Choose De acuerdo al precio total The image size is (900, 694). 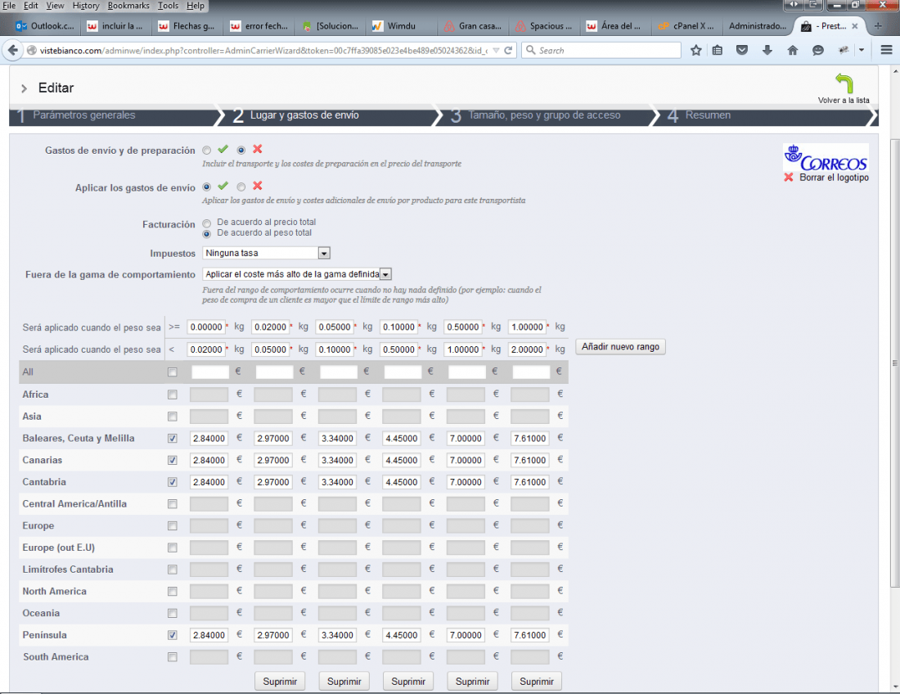click(207, 223)
